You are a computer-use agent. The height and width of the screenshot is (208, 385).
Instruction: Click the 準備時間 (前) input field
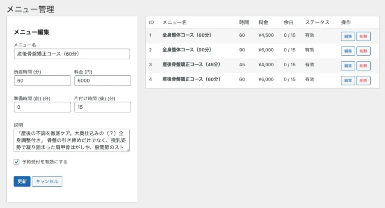pyautogui.click(x=42, y=107)
